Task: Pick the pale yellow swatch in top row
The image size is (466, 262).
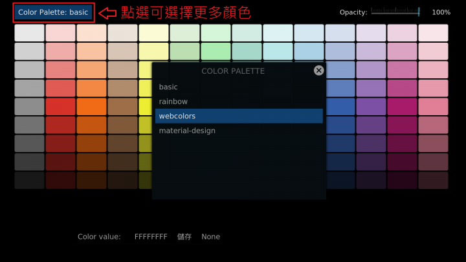Action: click(x=153, y=33)
